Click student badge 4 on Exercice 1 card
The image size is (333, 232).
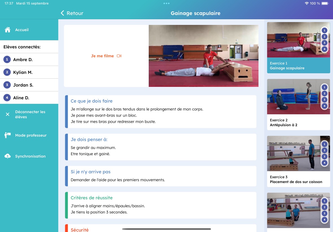(324, 49)
